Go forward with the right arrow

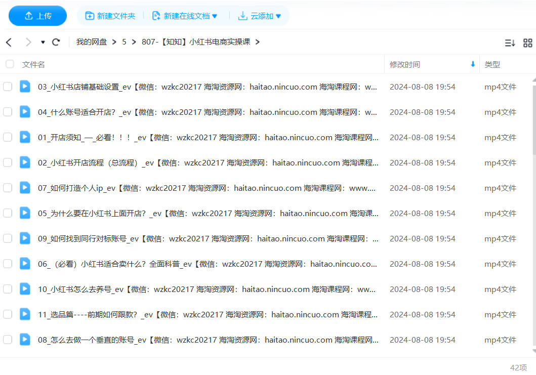tap(28, 42)
